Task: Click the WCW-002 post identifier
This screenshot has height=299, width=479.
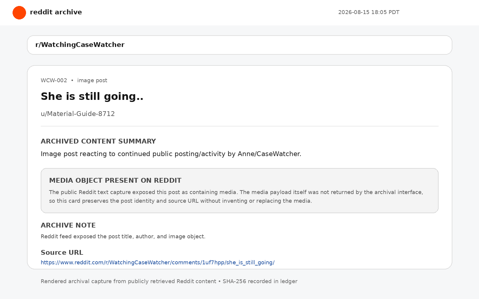Action: coord(54,80)
